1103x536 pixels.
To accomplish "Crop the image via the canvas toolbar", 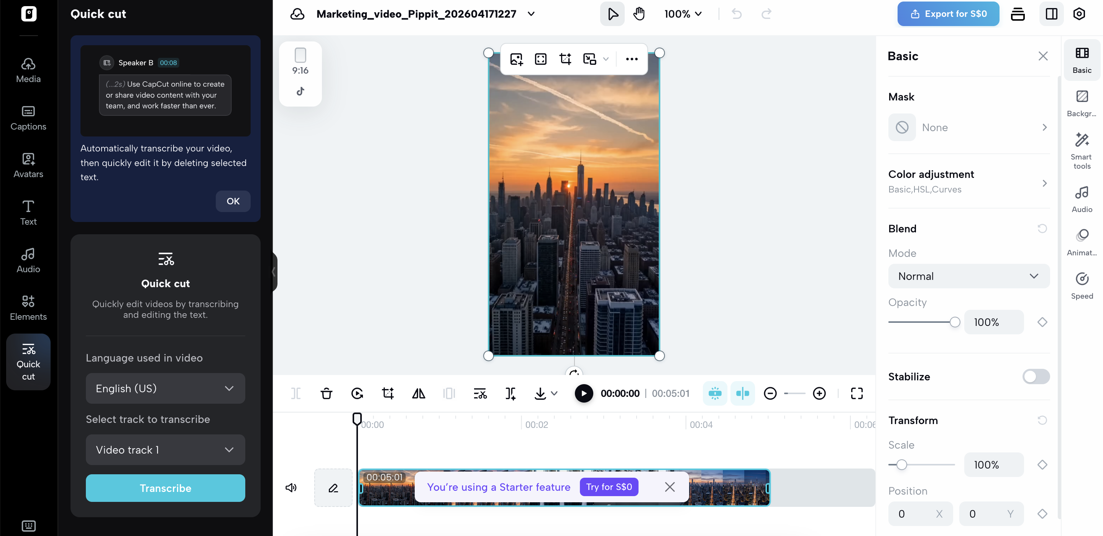I will pos(565,59).
